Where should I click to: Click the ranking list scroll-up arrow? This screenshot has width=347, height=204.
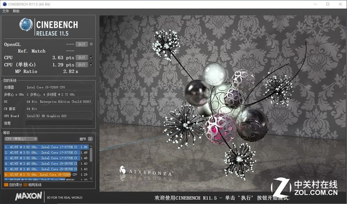[x=91, y=146]
